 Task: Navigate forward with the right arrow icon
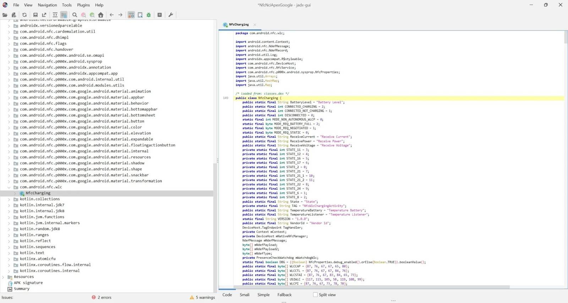120,15
